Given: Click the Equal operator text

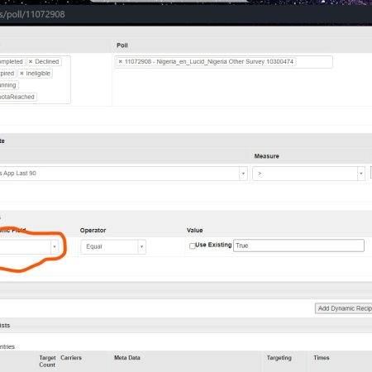Looking at the screenshot, I should tap(94, 246).
